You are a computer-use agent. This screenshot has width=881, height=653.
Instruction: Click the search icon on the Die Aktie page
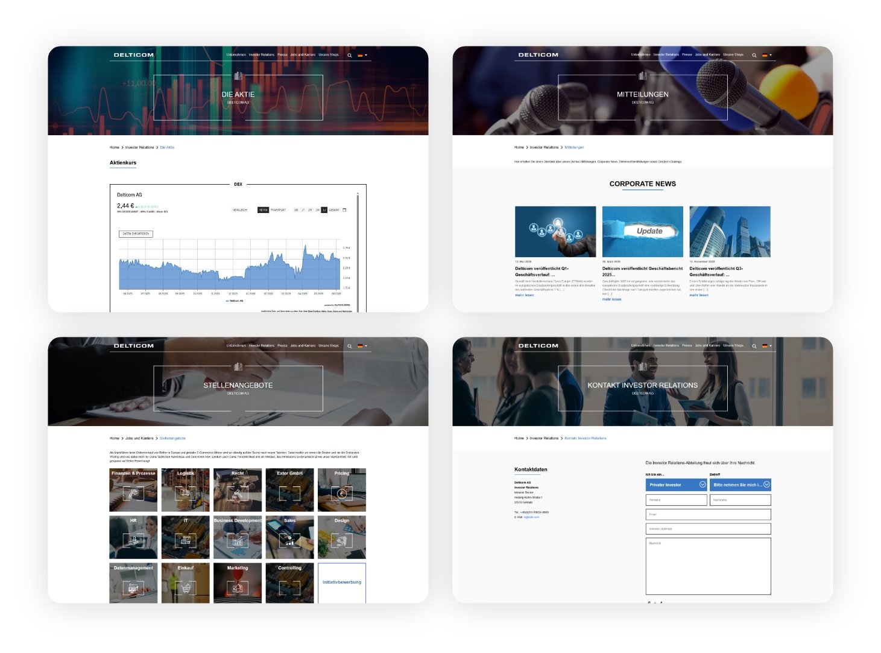click(349, 55)
